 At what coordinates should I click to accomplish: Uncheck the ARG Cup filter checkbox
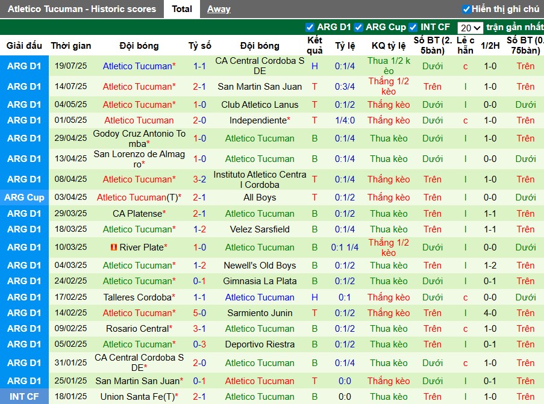[358, 27]
